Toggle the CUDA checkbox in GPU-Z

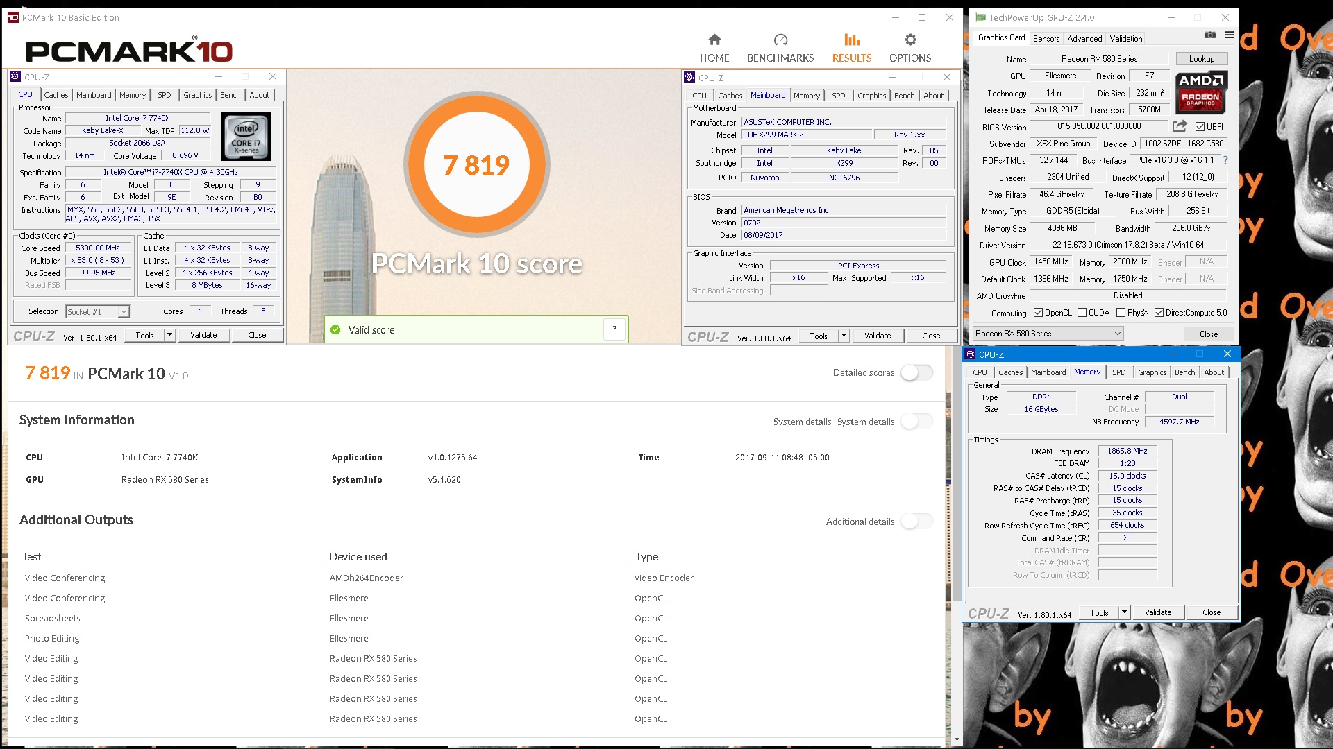pyautogui.click(x=1082, y=313)
